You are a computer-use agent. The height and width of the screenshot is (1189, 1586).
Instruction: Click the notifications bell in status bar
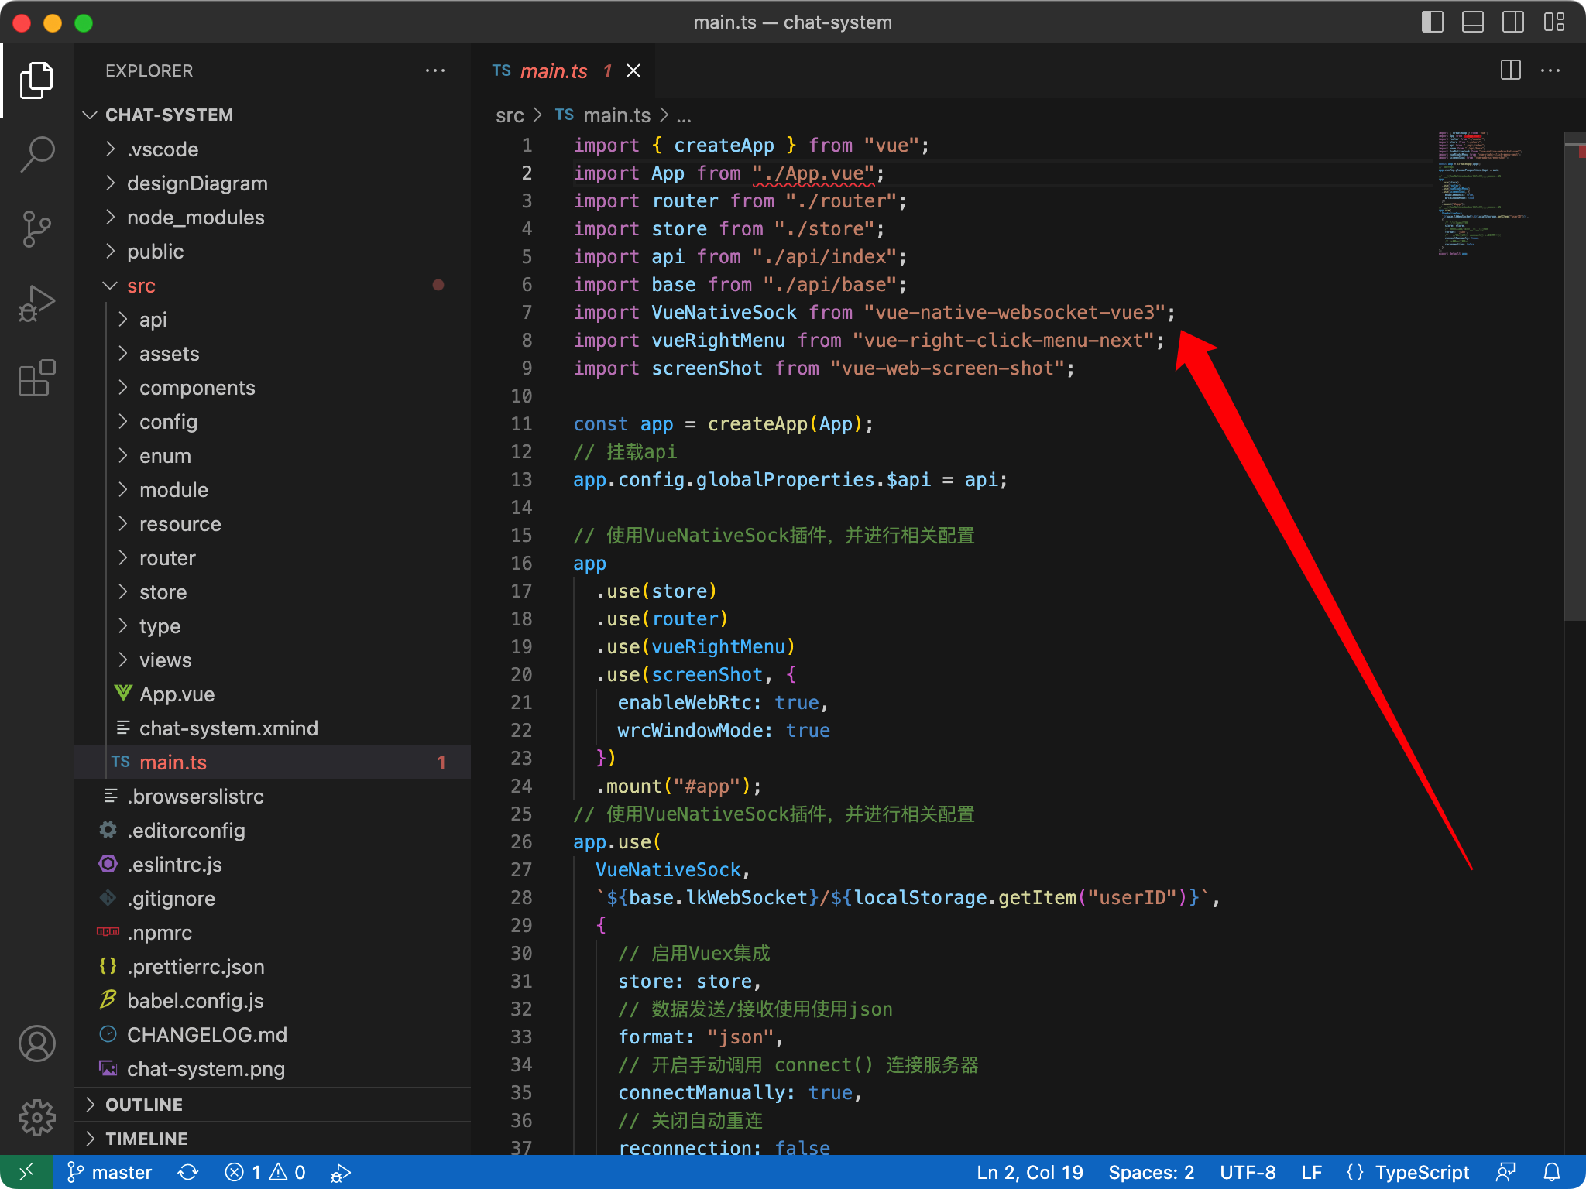coord(1552,1172)
